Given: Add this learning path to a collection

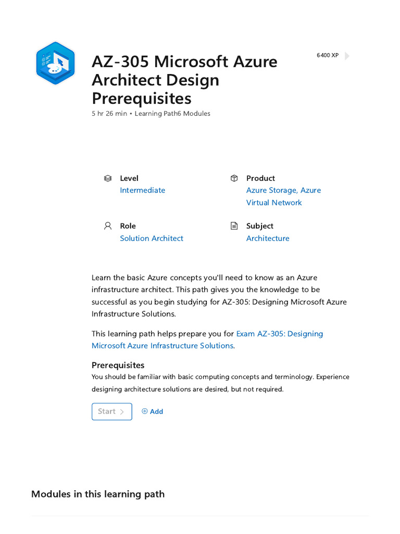Looking at the screenshot, I should pyautogui.click(x=153, y=411).
